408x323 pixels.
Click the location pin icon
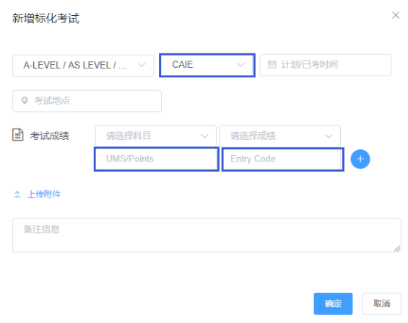[x=25, y=100]
